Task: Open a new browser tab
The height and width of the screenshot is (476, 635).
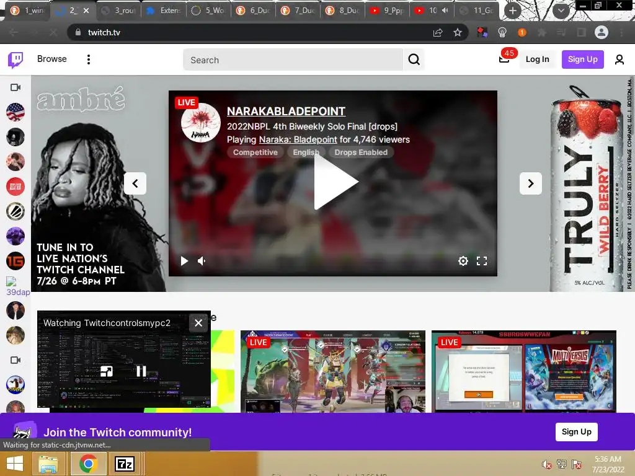Action: coord(513,11)
